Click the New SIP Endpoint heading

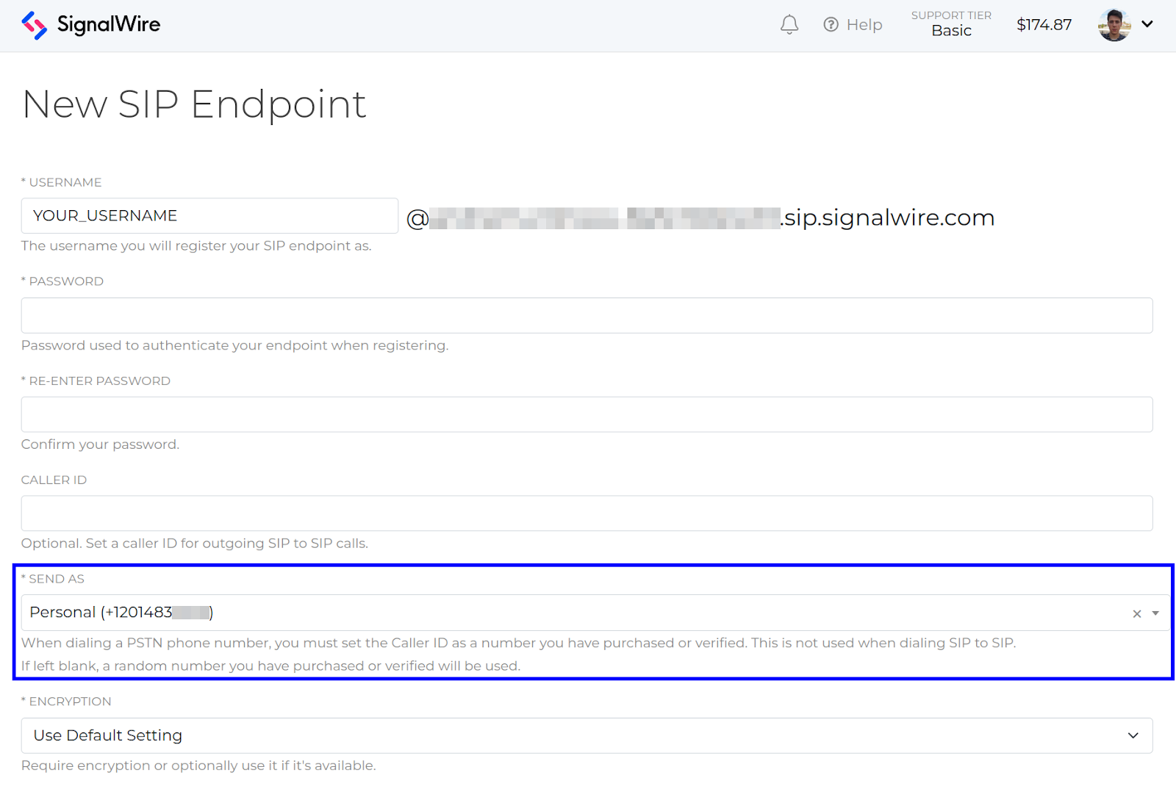tap(194, 104)
